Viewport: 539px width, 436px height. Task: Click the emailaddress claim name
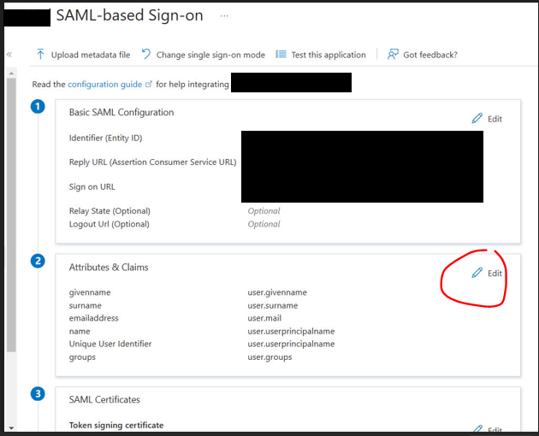(x=93, y=318)
